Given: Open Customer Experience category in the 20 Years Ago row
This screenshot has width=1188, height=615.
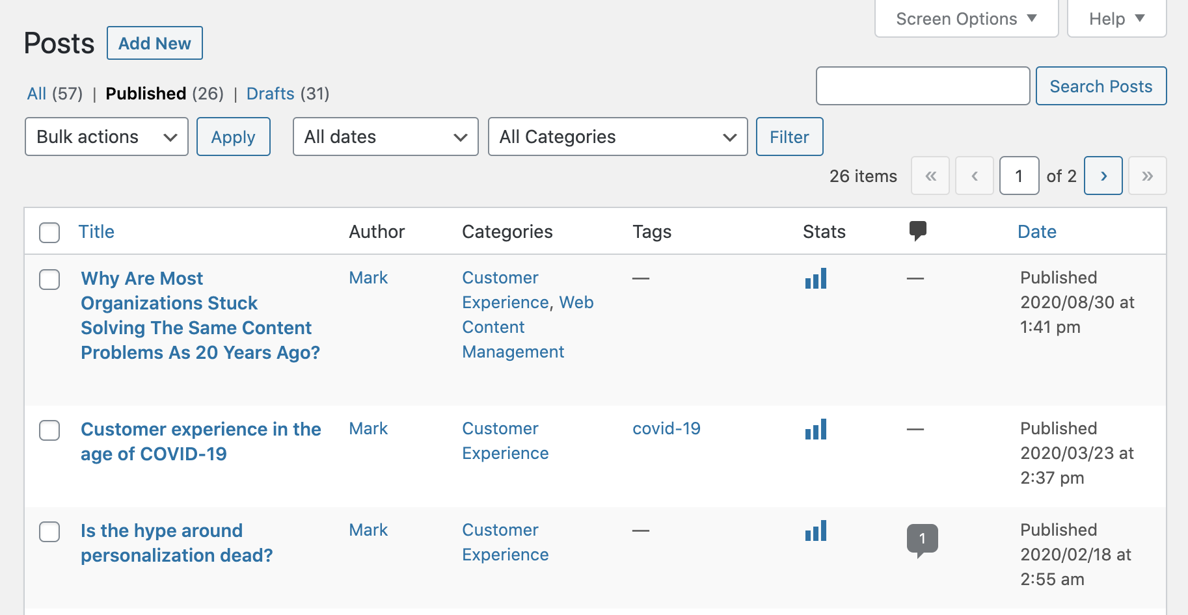Looking at the screenshot, I should (506, 290).
